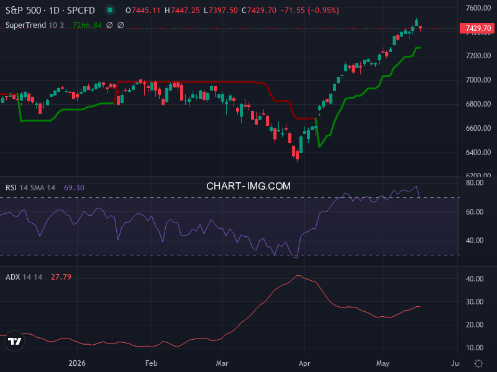
Task: Click the ADX 40.00 axis label
Action: pos(475,279)
